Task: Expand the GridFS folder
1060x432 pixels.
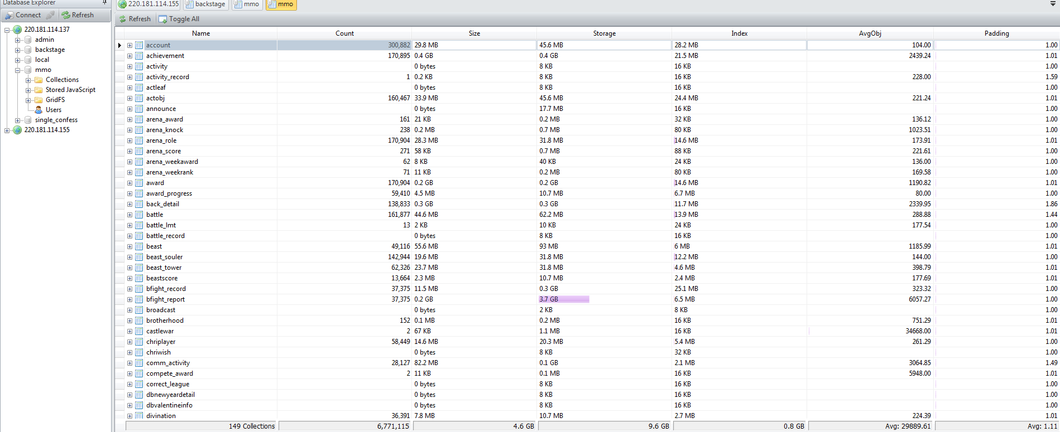Action: pyautogui.click(x=28, y=100)
